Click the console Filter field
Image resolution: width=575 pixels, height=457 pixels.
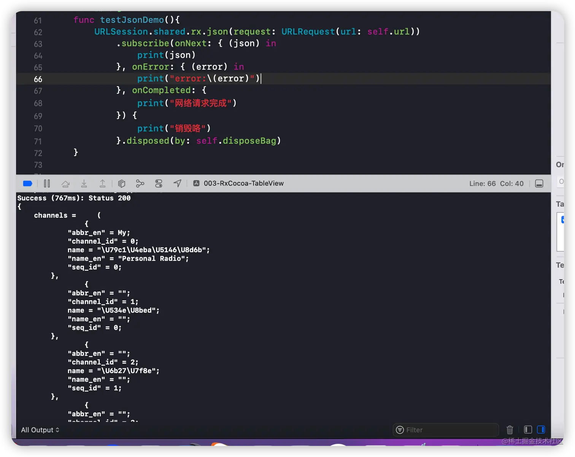coord(445,430)
